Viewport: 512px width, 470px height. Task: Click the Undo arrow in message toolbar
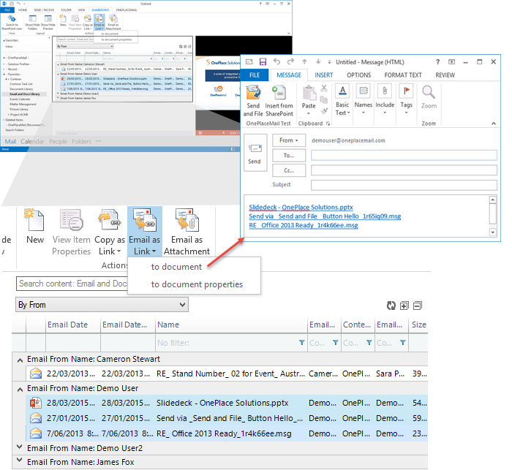(x=276, y=61)
